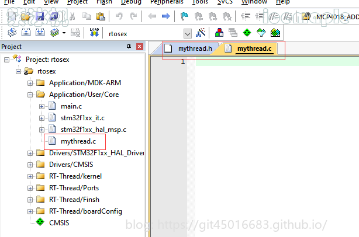Navigate forward with the blue right arrow
This screenshot has width=359, height=237.
(166, 17)
